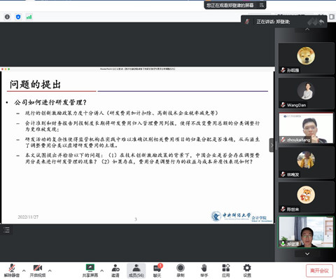Viewport: 336px width, 279px height.
Task: Unmute the microphone
Action: [12, 271]
